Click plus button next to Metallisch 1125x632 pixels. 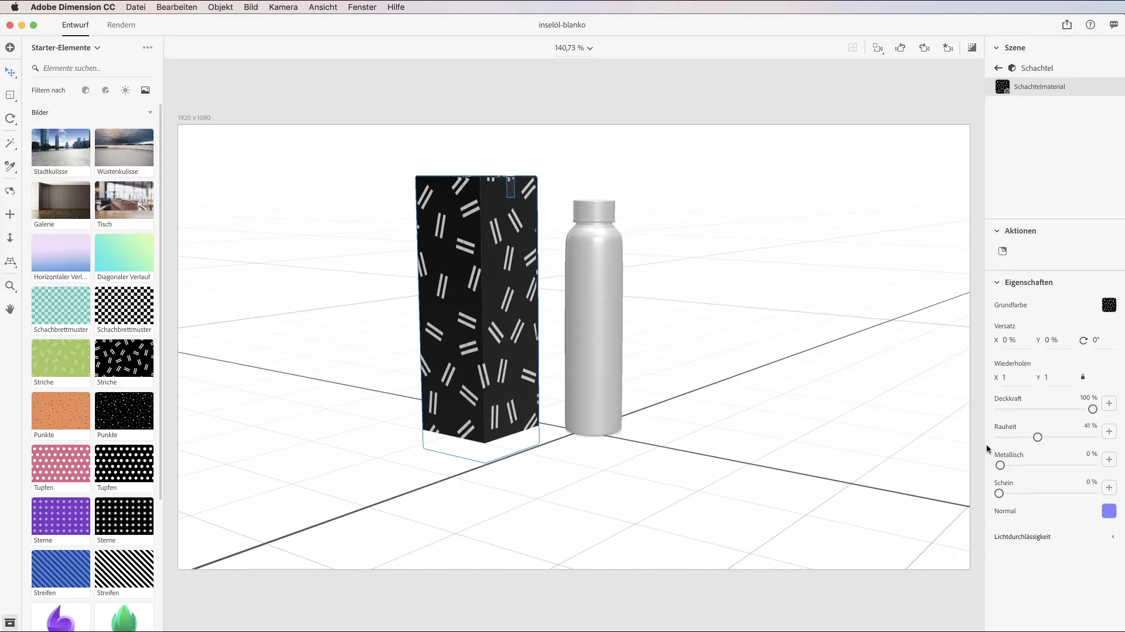click(1109, 459)
